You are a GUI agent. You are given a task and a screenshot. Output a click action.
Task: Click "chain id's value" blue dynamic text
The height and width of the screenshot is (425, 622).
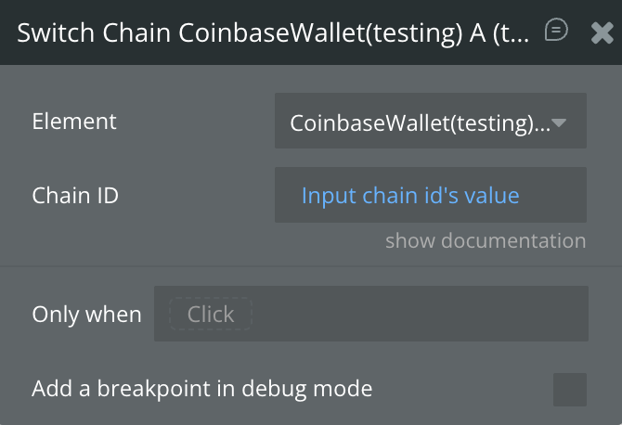point(440,196)
